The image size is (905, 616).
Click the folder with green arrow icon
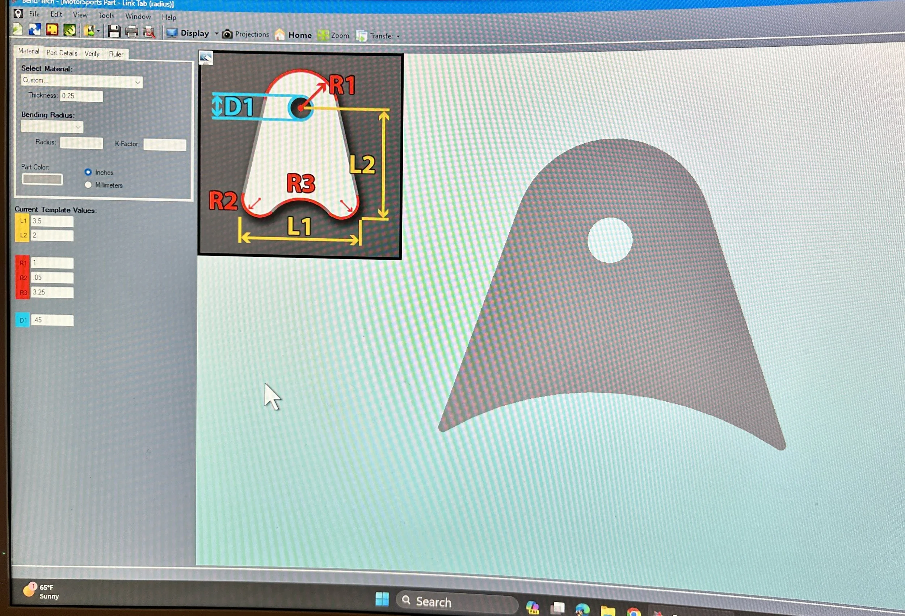89,31
